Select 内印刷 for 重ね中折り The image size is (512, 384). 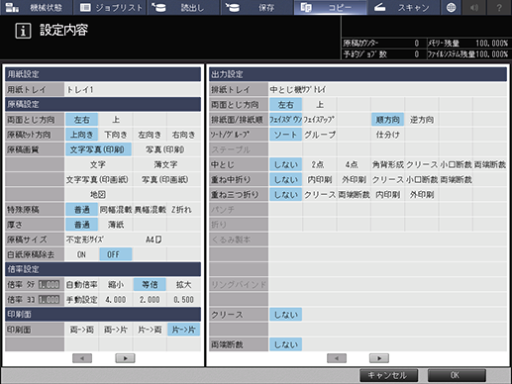(320, 179)
